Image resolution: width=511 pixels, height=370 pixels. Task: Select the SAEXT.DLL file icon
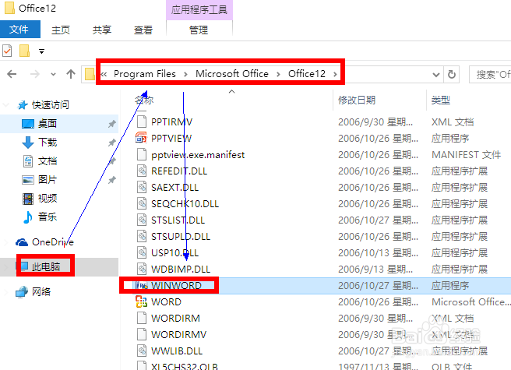[x=142, y=187]
